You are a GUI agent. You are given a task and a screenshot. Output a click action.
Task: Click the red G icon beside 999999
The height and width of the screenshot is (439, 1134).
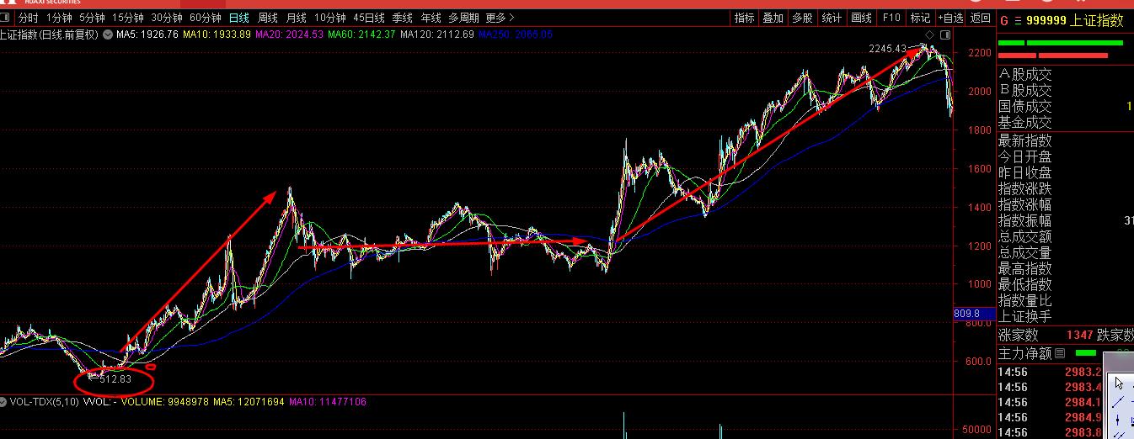[x=1003, y=20]
